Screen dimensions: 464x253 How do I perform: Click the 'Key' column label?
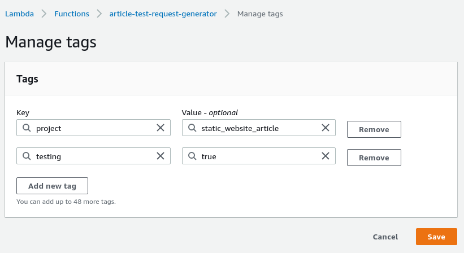click(23, 112)
